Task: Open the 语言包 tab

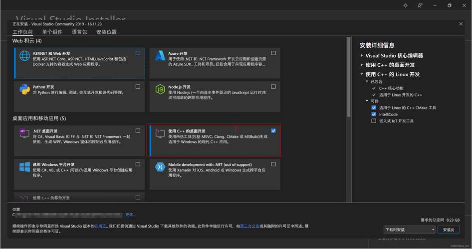Action: [79, 32]
